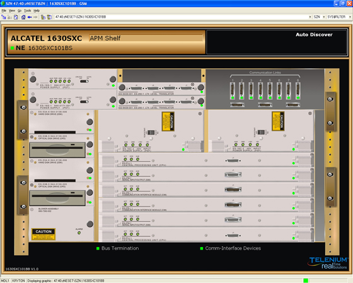Click Communication Link connector 5
The height and width of the screenshot is (283, 353).
click(x=270, y=91)
